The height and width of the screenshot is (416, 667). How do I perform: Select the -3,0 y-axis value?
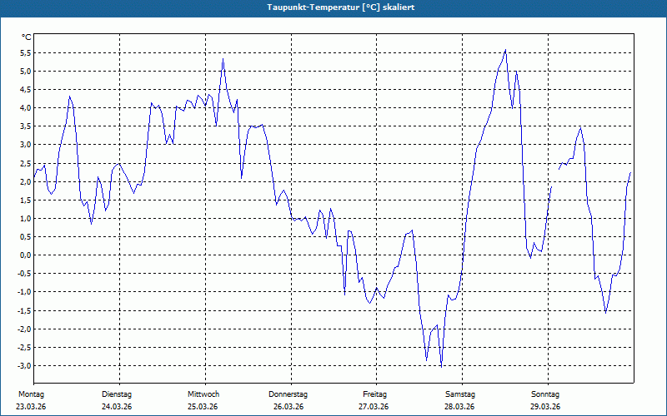click(24, 365)
